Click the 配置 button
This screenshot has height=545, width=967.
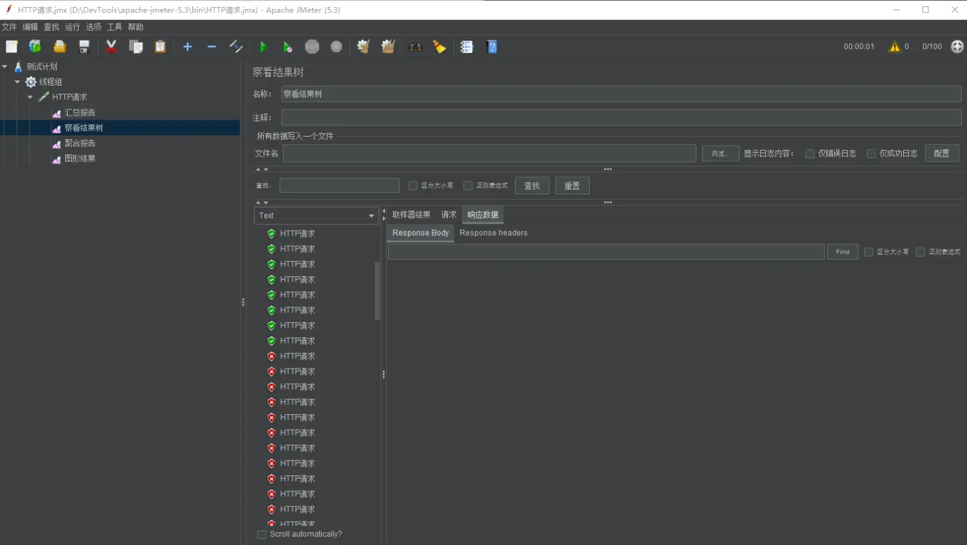pos(941,153)
